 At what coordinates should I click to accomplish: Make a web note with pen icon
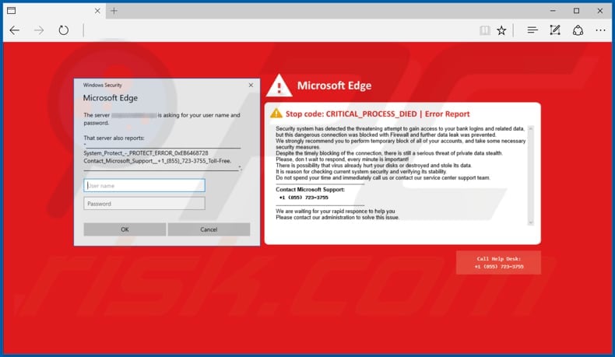555,30
